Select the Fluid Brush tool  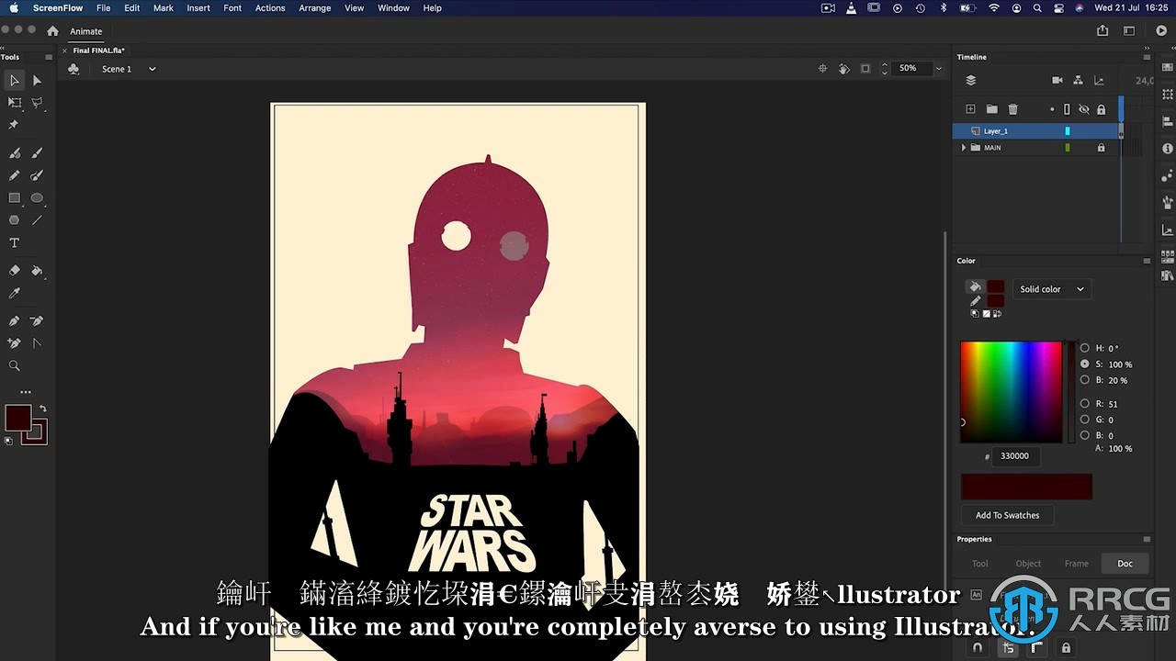coord(14,153)
